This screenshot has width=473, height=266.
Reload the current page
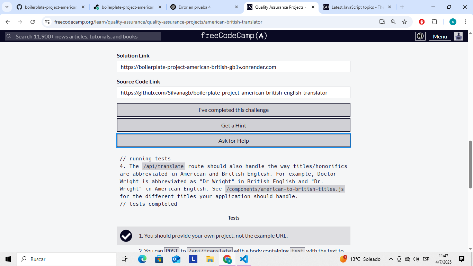coord(33,22)
